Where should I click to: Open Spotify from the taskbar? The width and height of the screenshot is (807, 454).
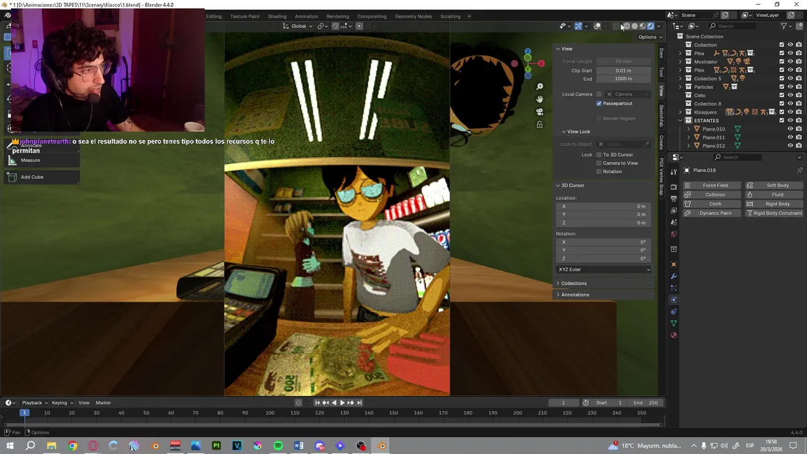click(x=278, y=446)
